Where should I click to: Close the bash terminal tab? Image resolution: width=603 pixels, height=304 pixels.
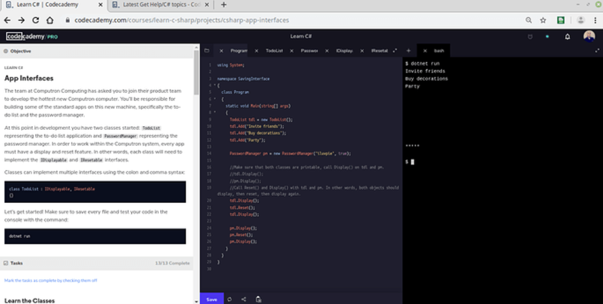[x=425, y=51]
